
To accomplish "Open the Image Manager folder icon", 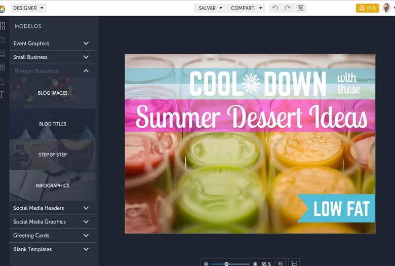I will 2,40.
